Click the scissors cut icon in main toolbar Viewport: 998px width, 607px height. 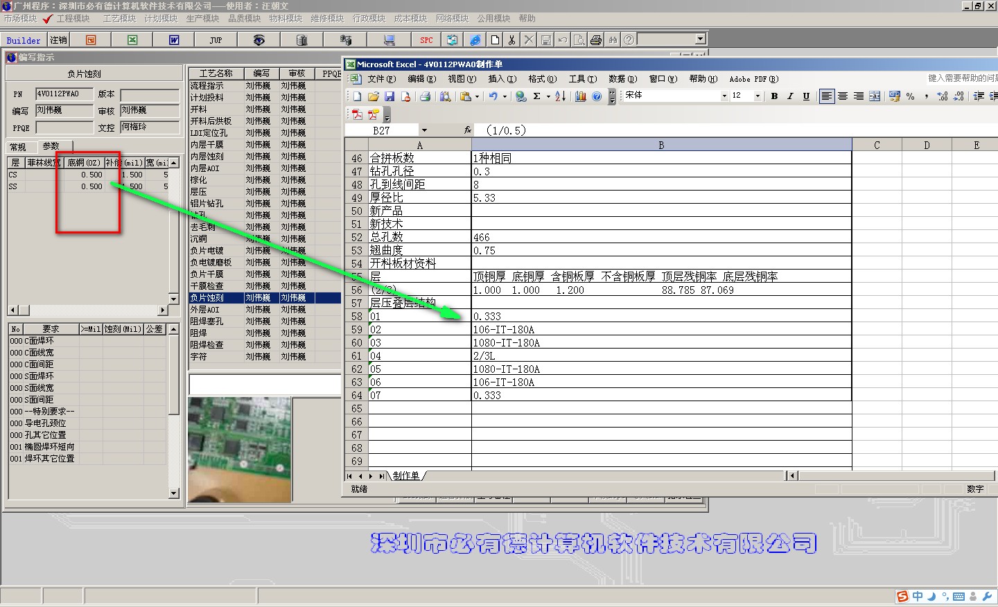tap(511, 40)
